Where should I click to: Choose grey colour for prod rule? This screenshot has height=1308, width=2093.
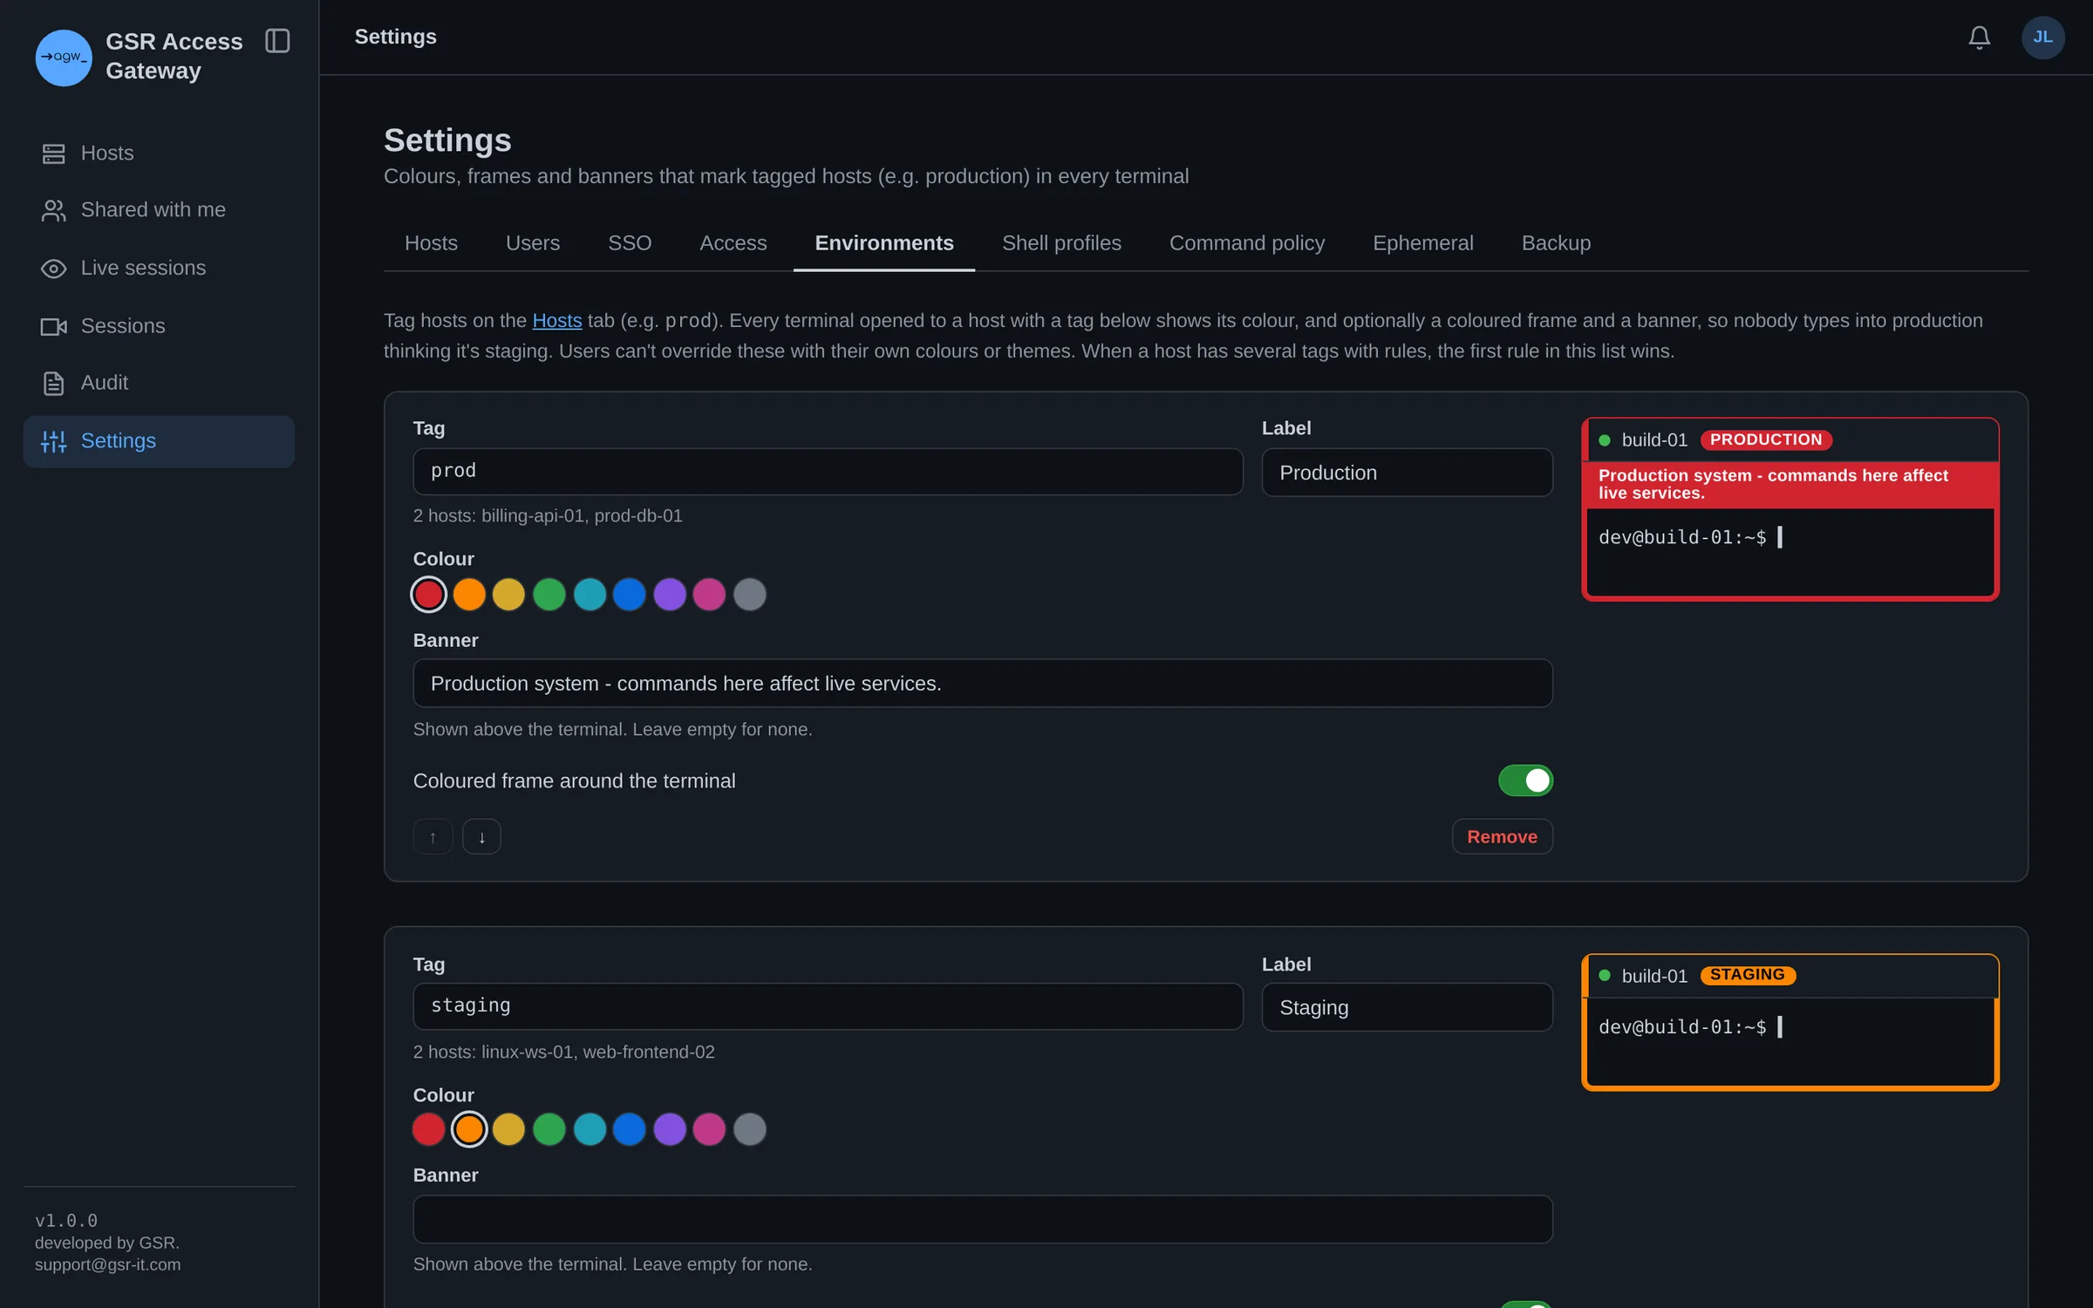coord(750,595)
